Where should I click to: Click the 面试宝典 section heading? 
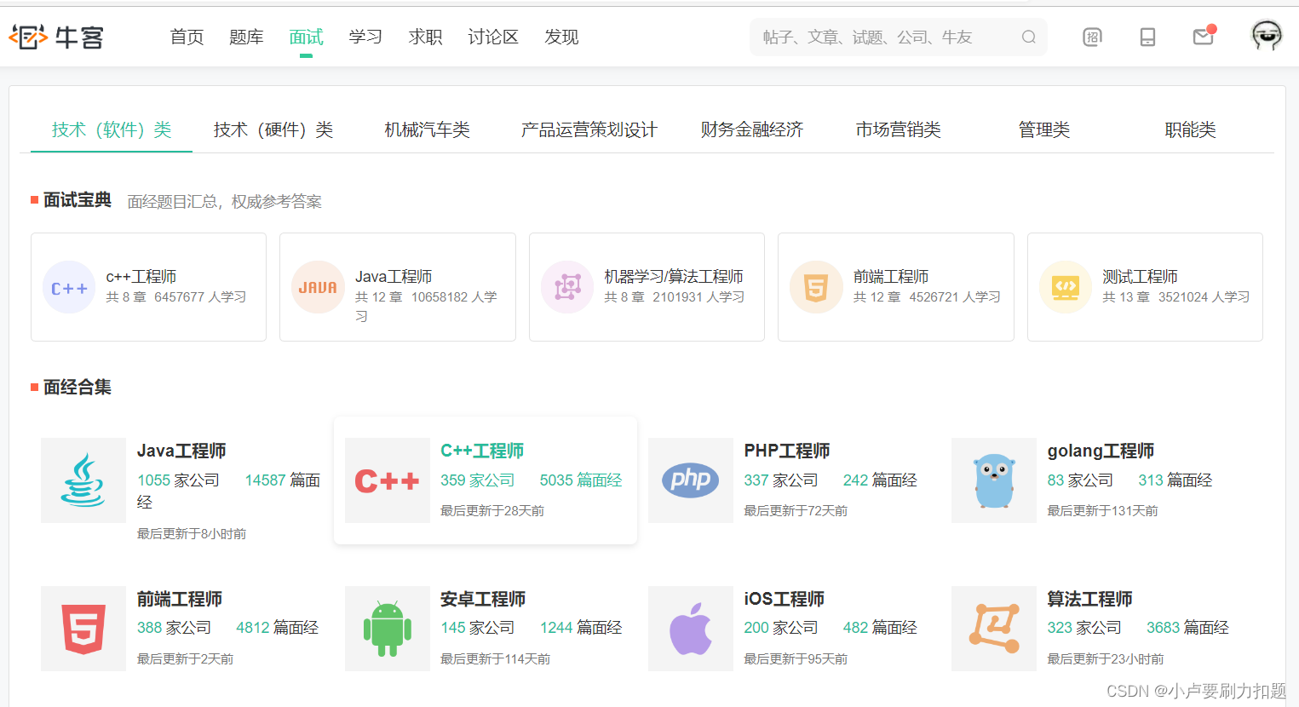click(78, 199)
